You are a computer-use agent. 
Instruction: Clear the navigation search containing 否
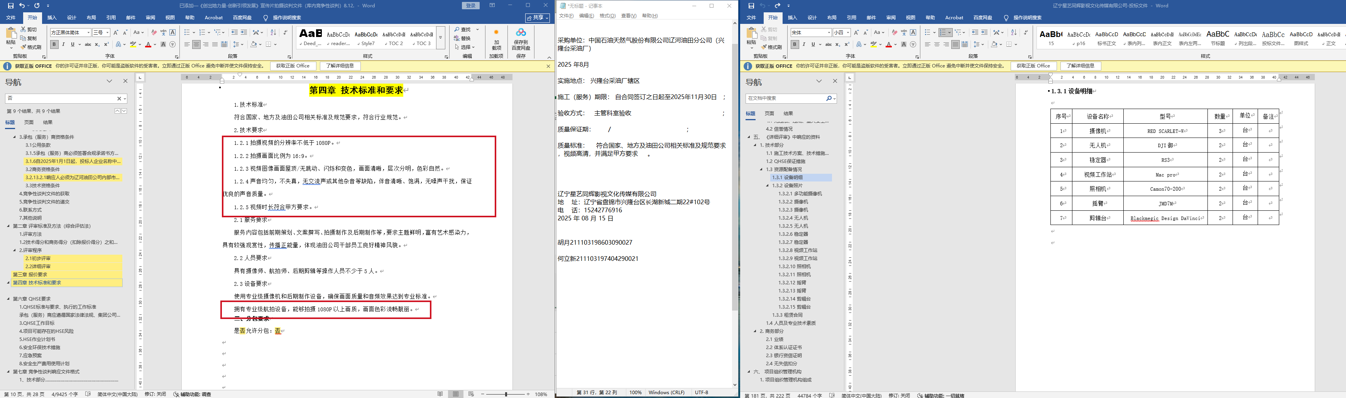tap(119, 98)
